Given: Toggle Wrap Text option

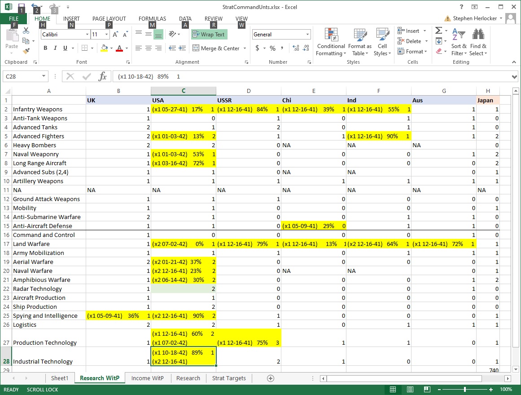Looking at the screenshot, I should (209, 34).
